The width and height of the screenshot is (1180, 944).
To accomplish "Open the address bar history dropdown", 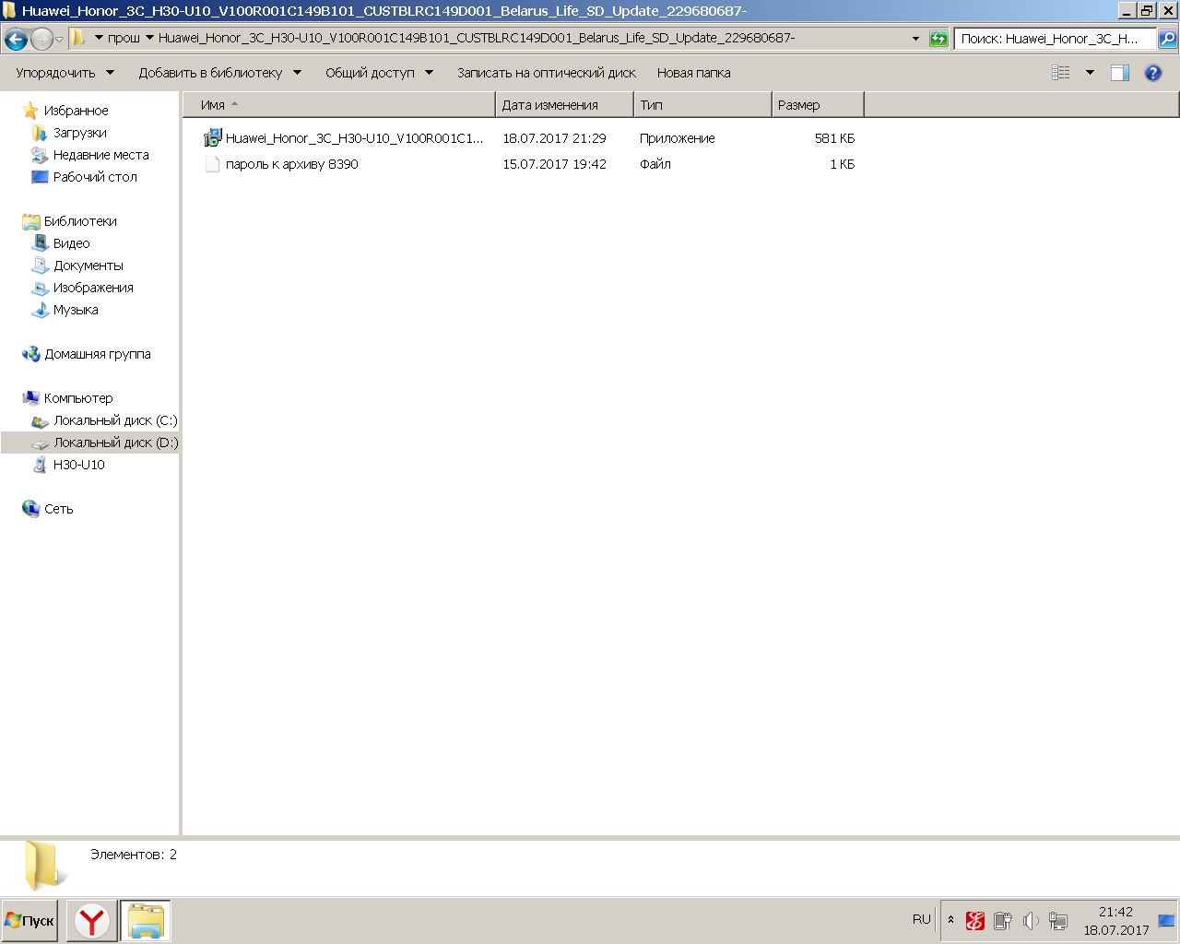I will [x=915, y=39].
